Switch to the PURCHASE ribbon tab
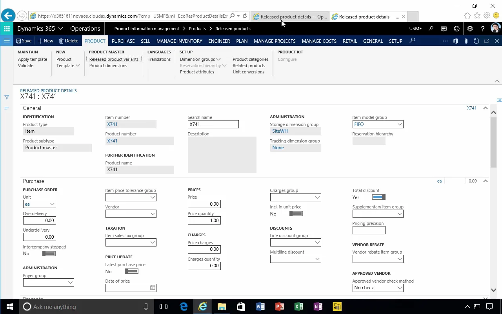 click(x=123, y=41)
